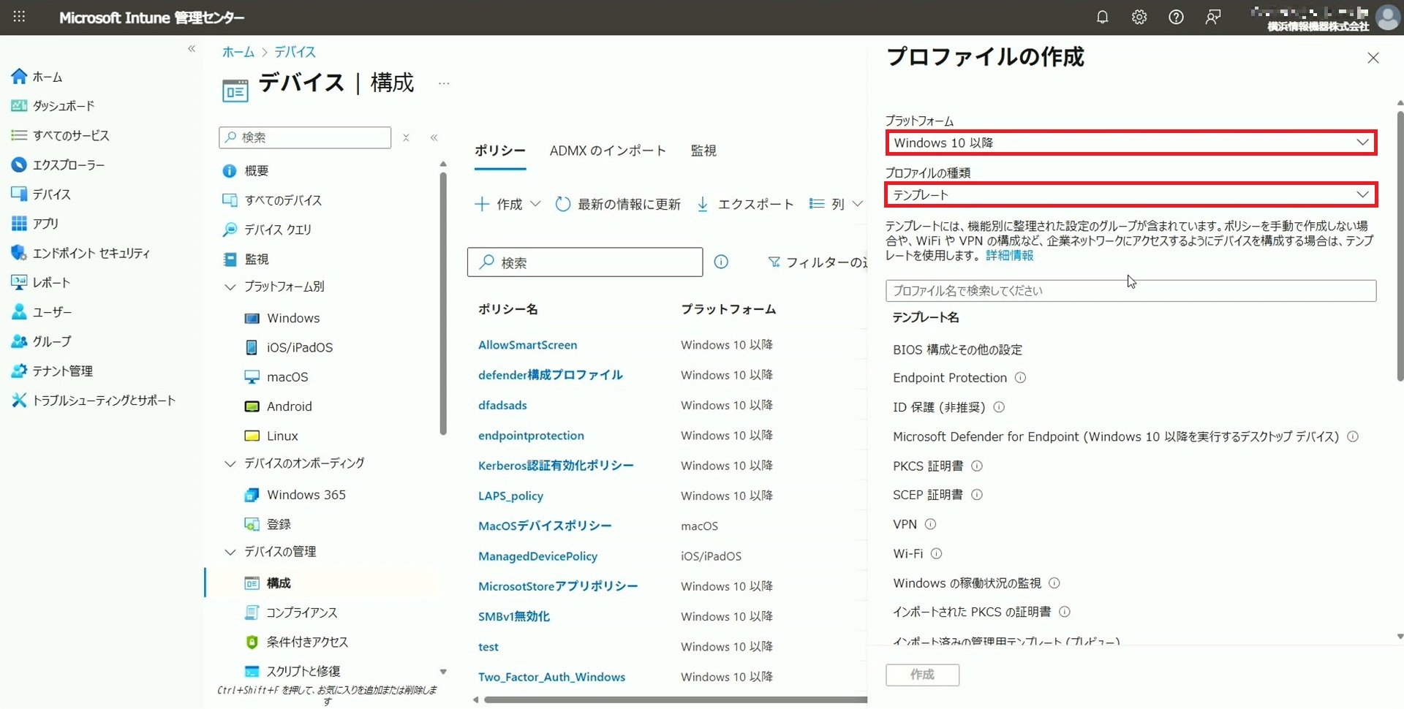Click the horizontal scrollbar under policy list
The width and height of the screenshot is (1404, 709).
coord(673,699)
